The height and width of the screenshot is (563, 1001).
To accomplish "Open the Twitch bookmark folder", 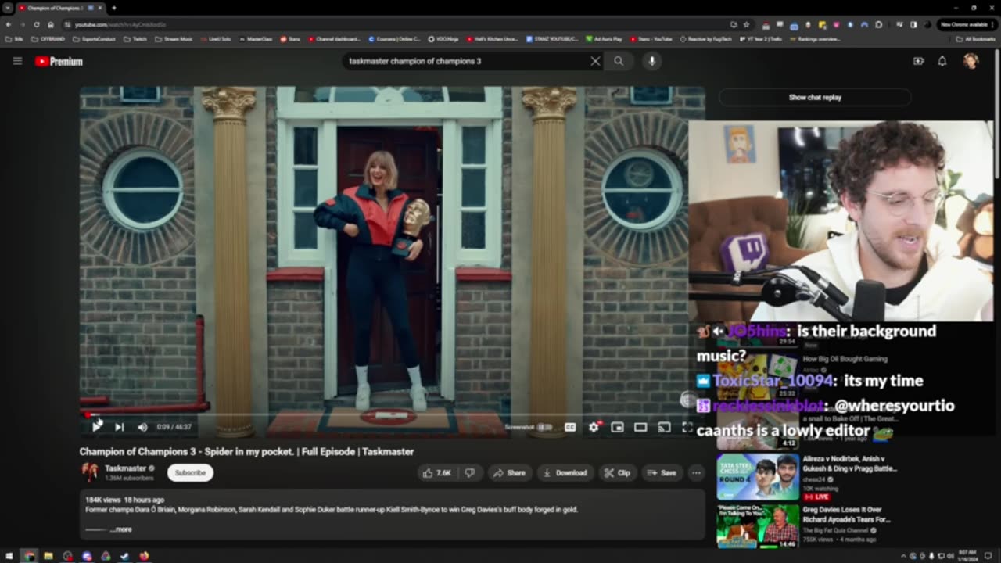I will click(135, 38).
